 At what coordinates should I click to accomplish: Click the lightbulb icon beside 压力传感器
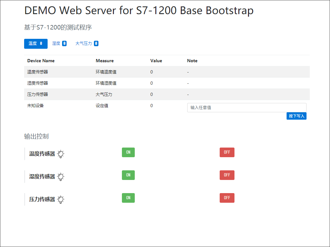[60, 199]
